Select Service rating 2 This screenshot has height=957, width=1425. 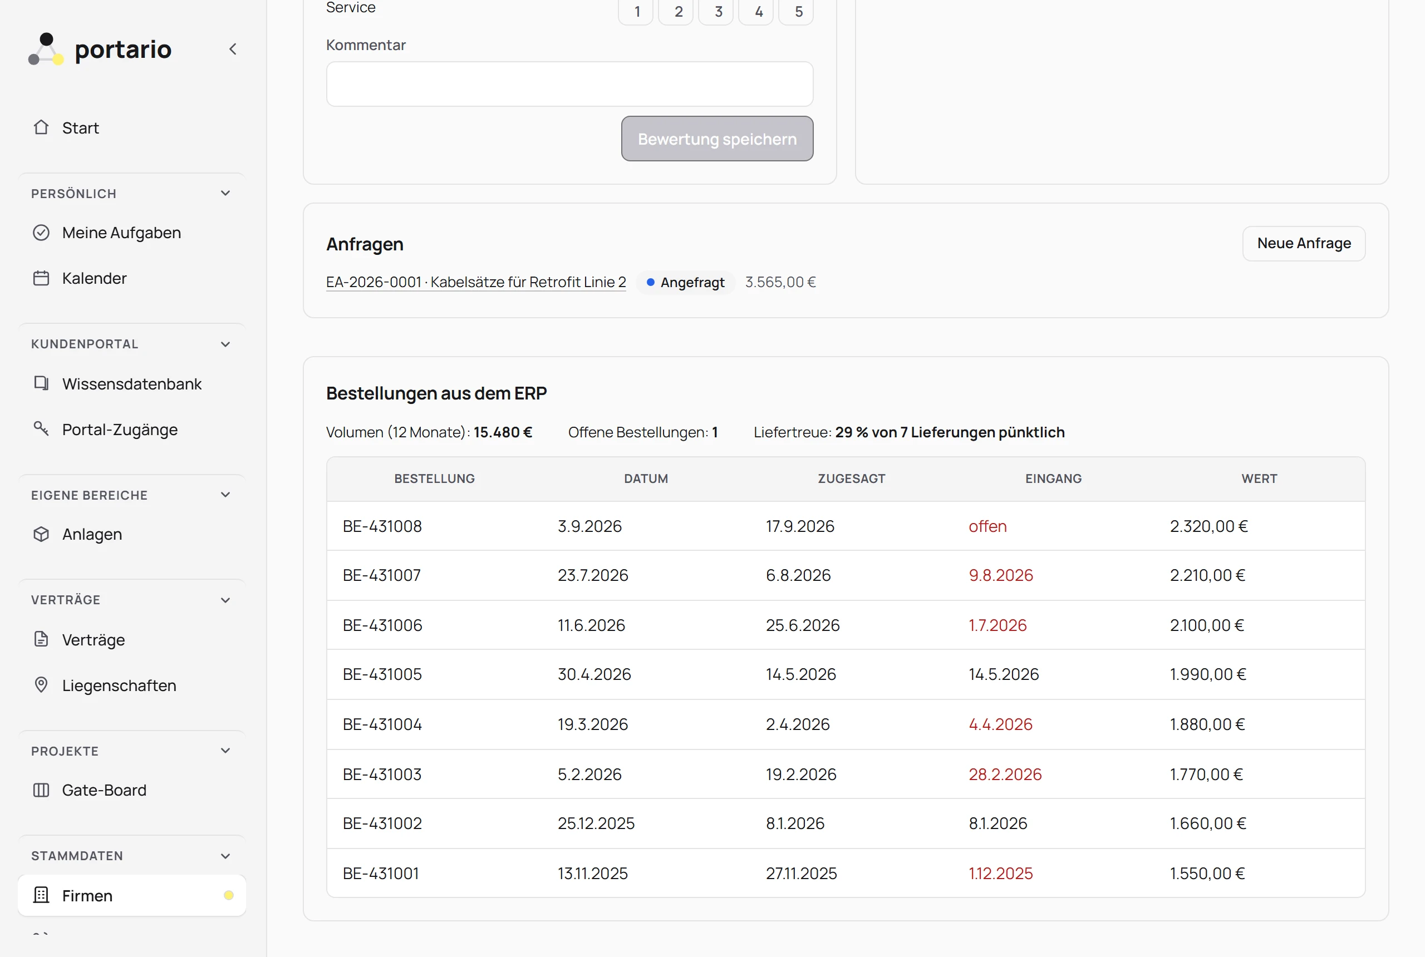click(x=676, y=12)
